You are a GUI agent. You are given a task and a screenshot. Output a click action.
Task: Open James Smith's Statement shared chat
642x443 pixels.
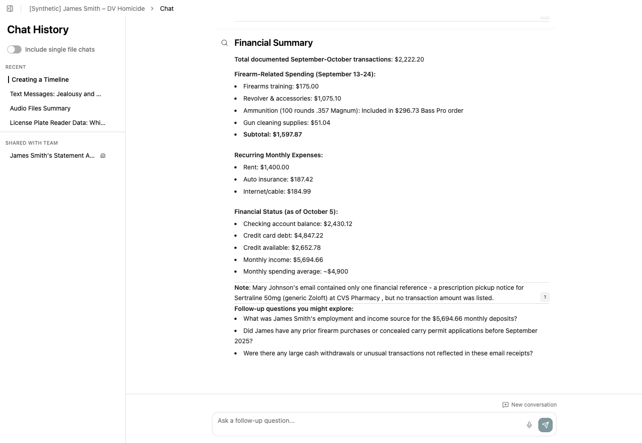click(52, 155)
